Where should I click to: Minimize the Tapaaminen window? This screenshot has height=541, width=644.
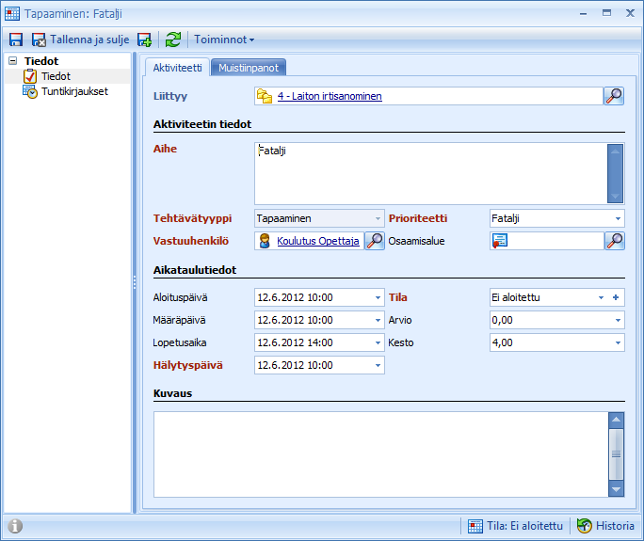tap(583, 14)
